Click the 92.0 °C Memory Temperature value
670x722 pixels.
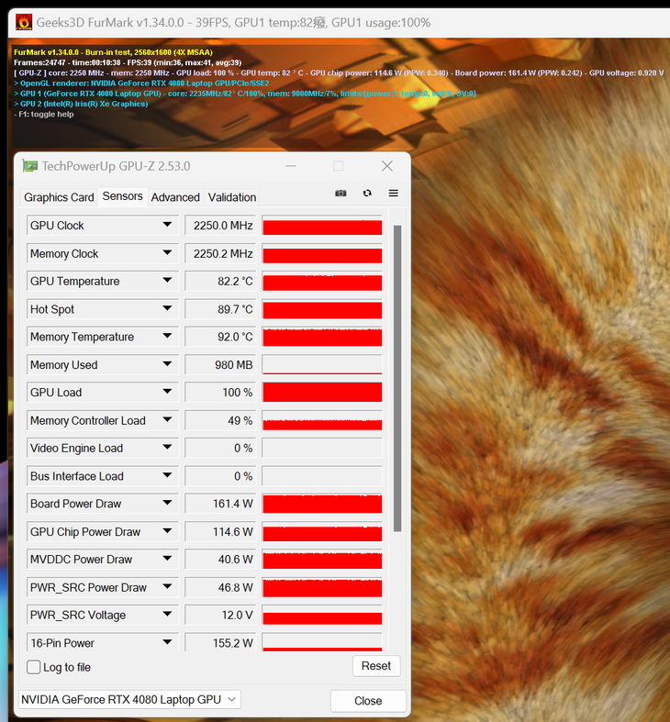coord(220,337)
